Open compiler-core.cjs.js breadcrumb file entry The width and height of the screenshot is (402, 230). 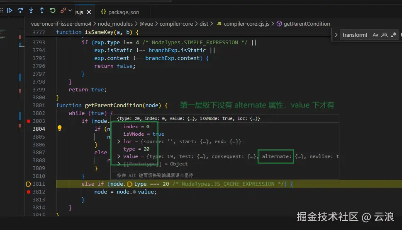246,24
